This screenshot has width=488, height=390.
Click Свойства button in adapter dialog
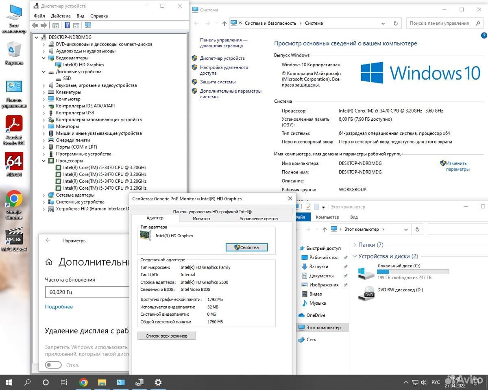pyautogui.click(x=247, y=247)
